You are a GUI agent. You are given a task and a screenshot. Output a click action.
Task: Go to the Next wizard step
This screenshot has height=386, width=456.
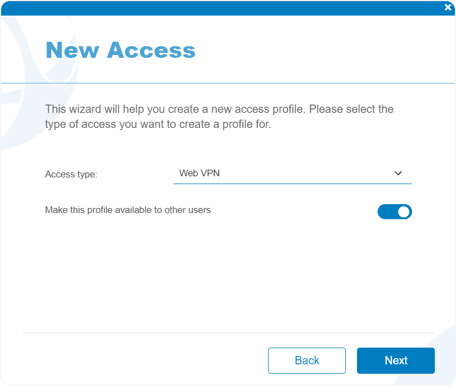coord(396,360)
